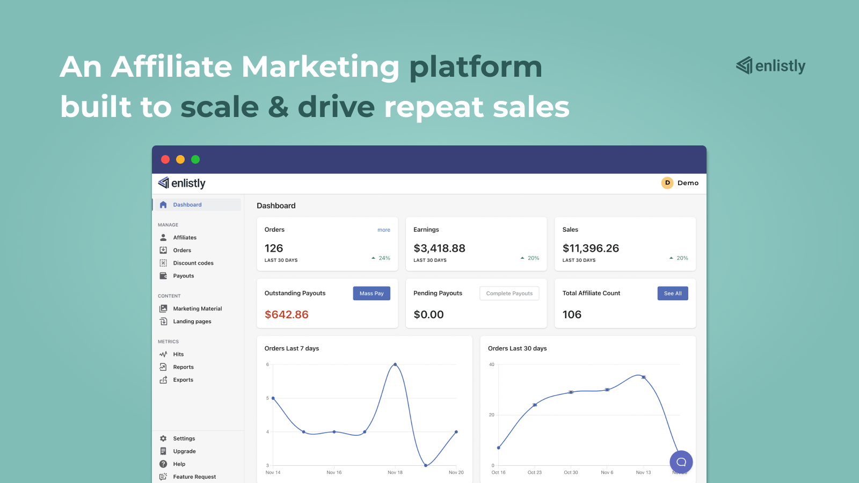The image size is (859, 483).
Task: Click the Orders Last 7 days title
Action: click(292, 348)
